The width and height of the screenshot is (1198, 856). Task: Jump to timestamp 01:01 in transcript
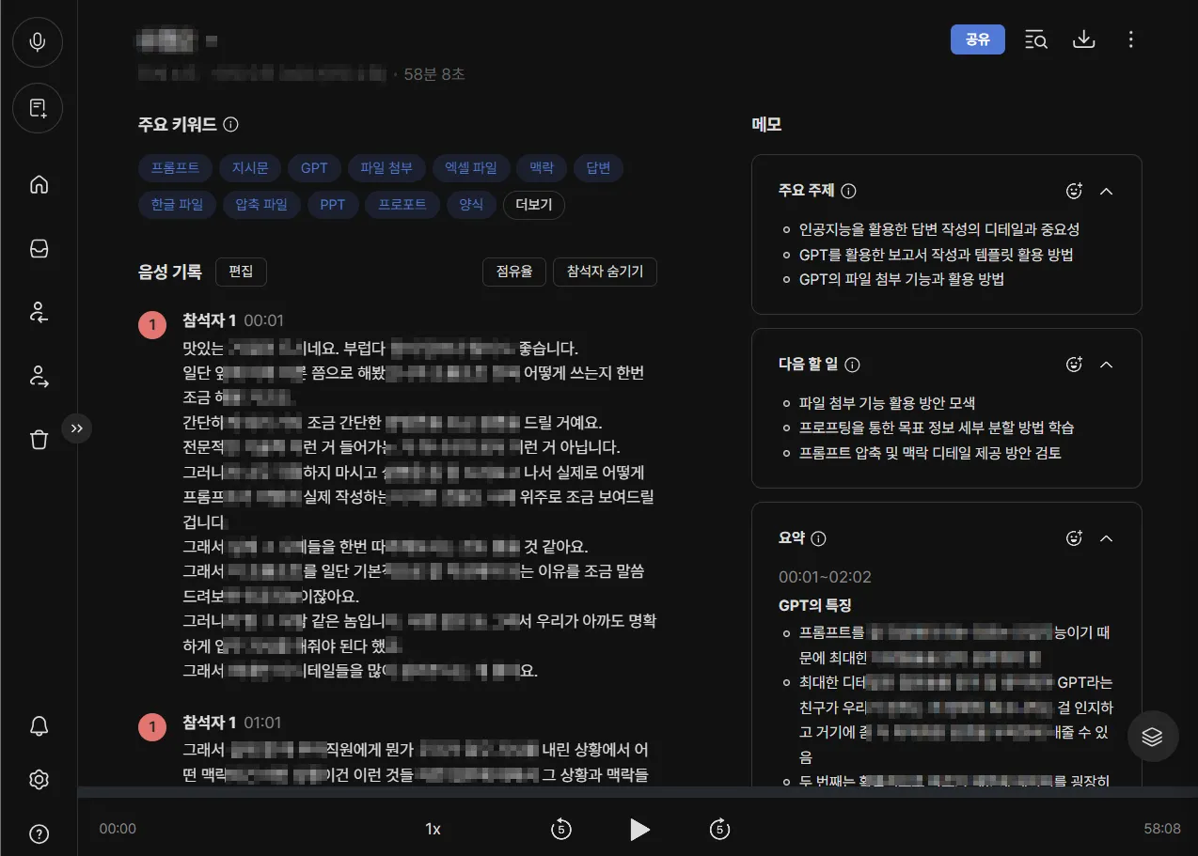(x=262, y=723)
